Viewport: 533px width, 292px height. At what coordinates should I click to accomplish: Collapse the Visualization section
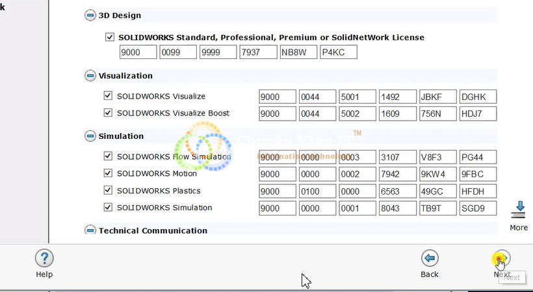[x=90, y=76]
